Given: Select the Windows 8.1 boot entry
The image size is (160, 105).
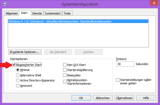Looking at the screenshot, I should point(78,21).
